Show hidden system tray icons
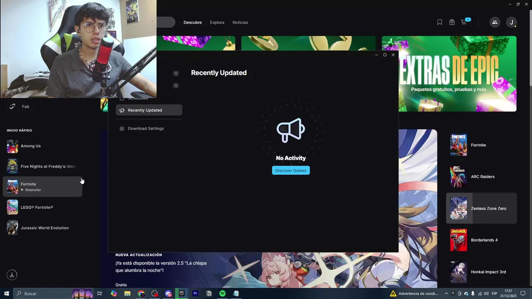The image size is (532, 299). pyautogui.click(x=446, y=294)
